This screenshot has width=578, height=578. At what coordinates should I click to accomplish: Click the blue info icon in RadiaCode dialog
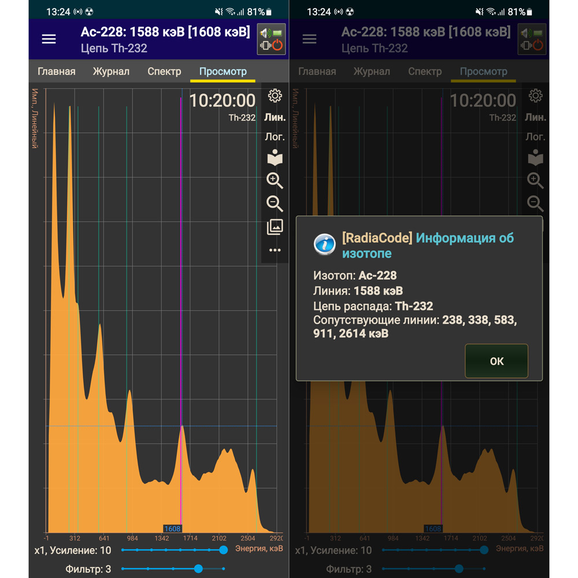324,244
